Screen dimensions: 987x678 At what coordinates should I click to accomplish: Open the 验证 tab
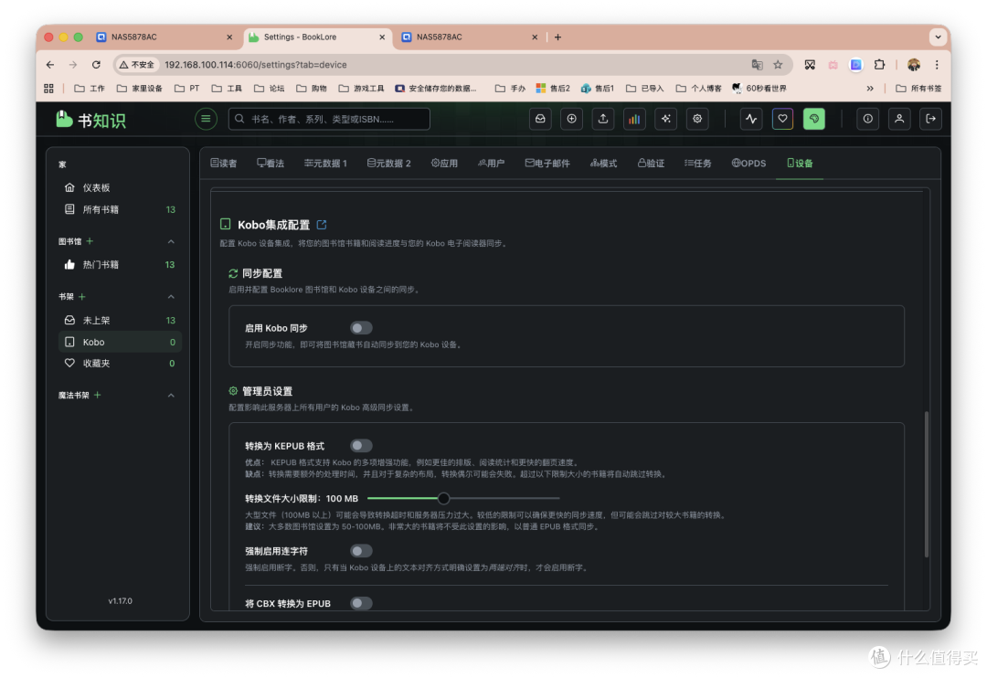pos(651,163)
